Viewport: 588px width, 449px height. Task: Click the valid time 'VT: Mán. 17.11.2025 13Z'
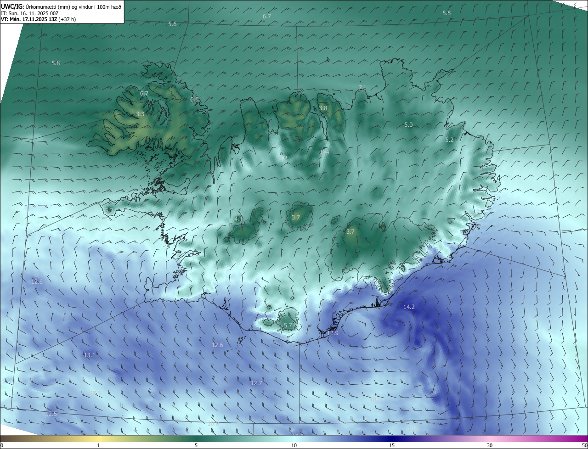[x=29, y=19]
